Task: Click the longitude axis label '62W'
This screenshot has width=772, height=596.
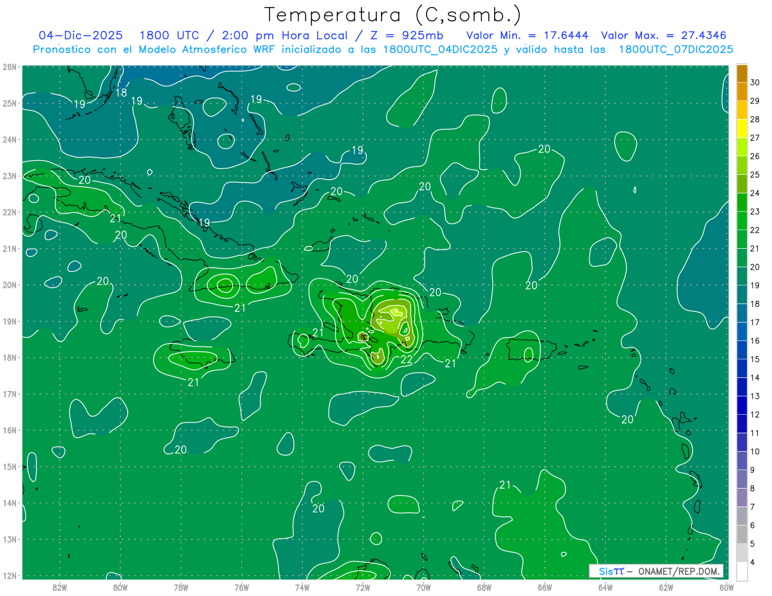Action: click(x=666, y=587)
